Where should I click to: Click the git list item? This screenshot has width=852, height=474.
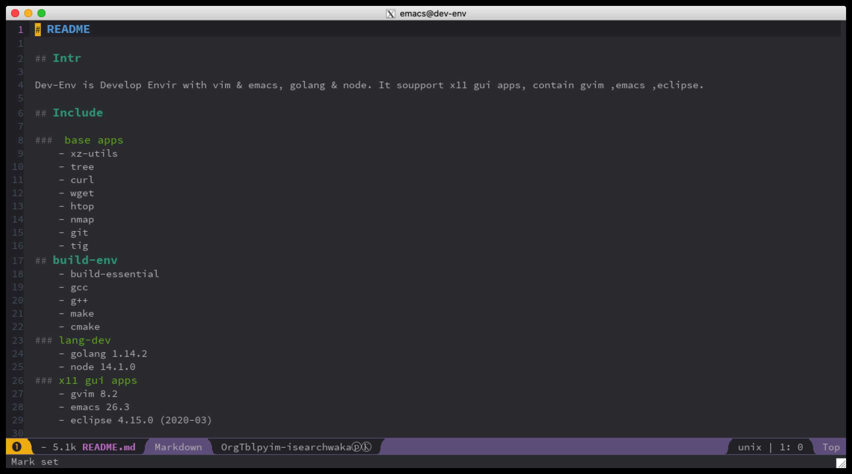pos(79,232)
